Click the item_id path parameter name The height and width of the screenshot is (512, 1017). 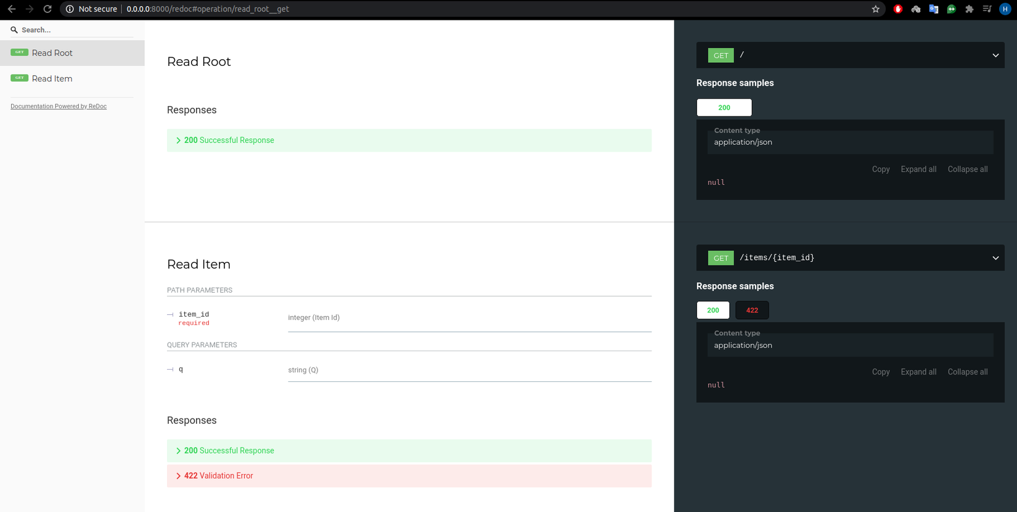pos(194,314)
